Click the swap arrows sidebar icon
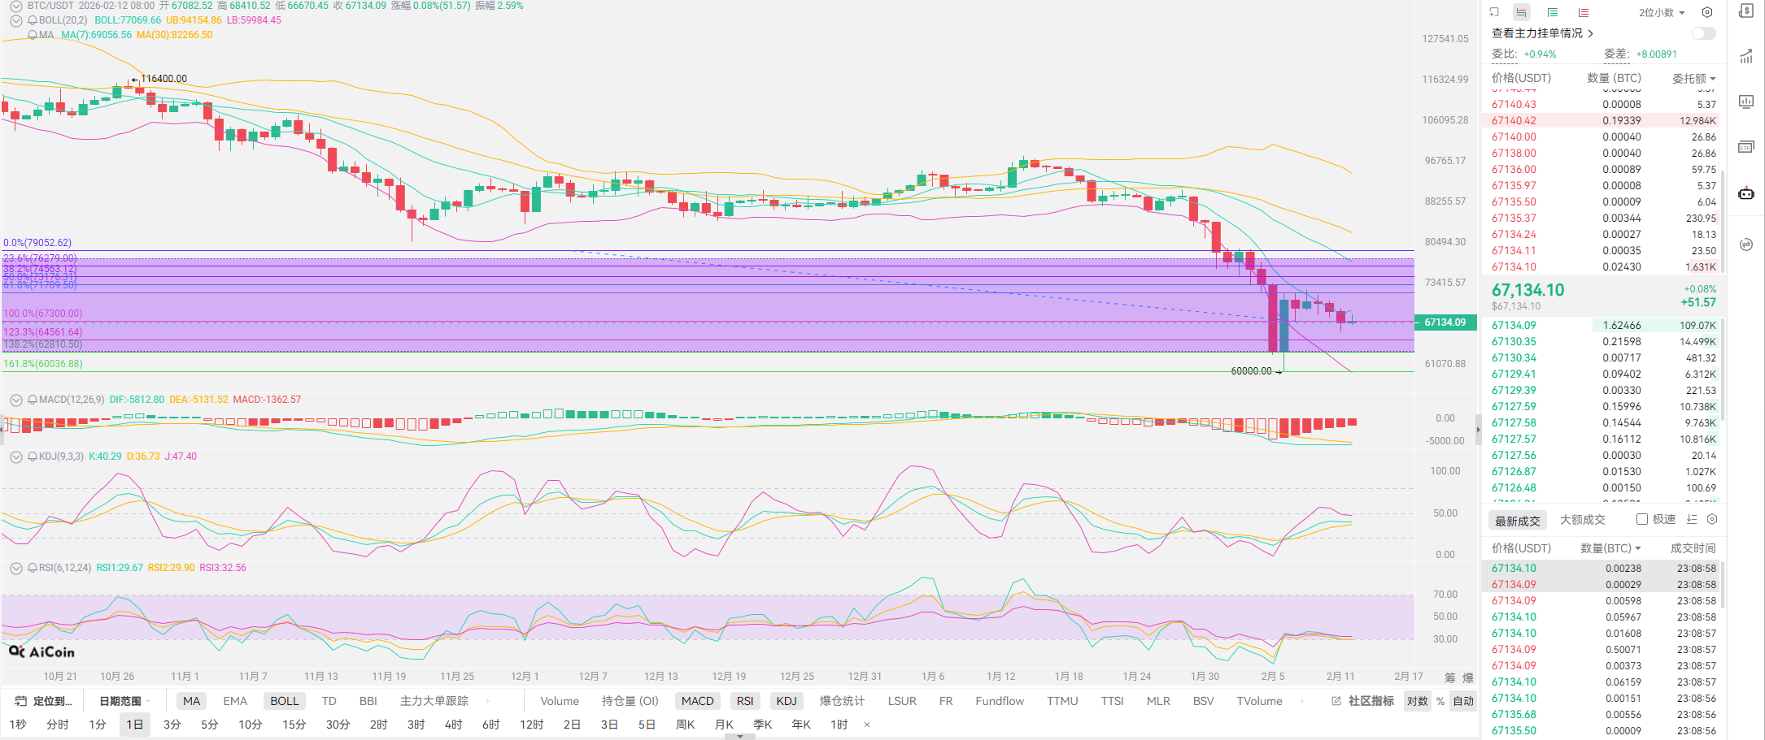The width and height of the screenshot is (1765, 740). (1745, 245)
